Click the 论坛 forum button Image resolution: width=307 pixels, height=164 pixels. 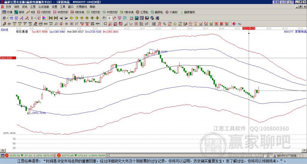284,2
